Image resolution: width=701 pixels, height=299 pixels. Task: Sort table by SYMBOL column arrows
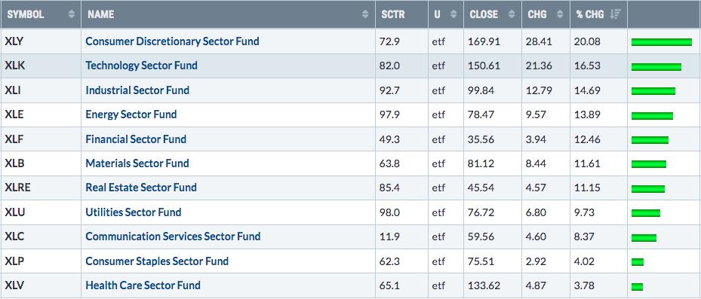[x=72, y=14]
